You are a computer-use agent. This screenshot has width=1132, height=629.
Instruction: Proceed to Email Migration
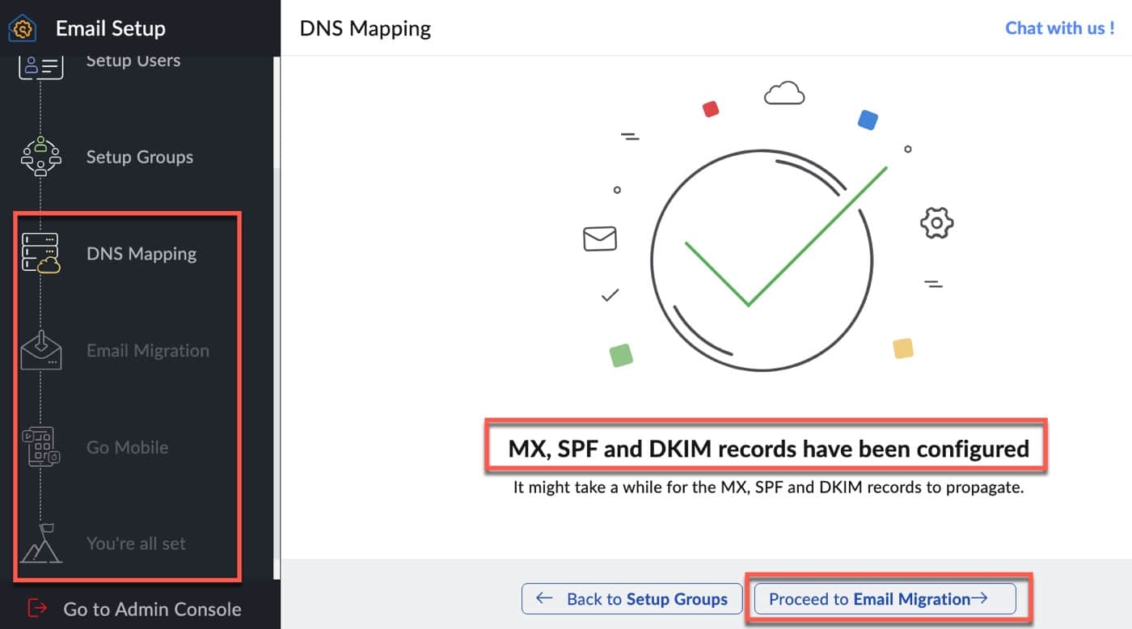[885, 599]
